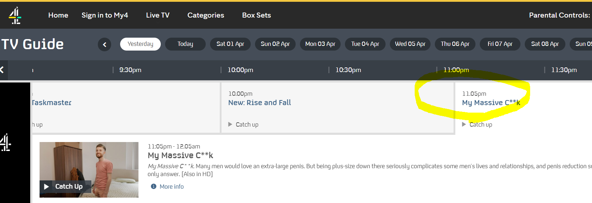Select the Yesterday date tab

[x=140, y=44]
